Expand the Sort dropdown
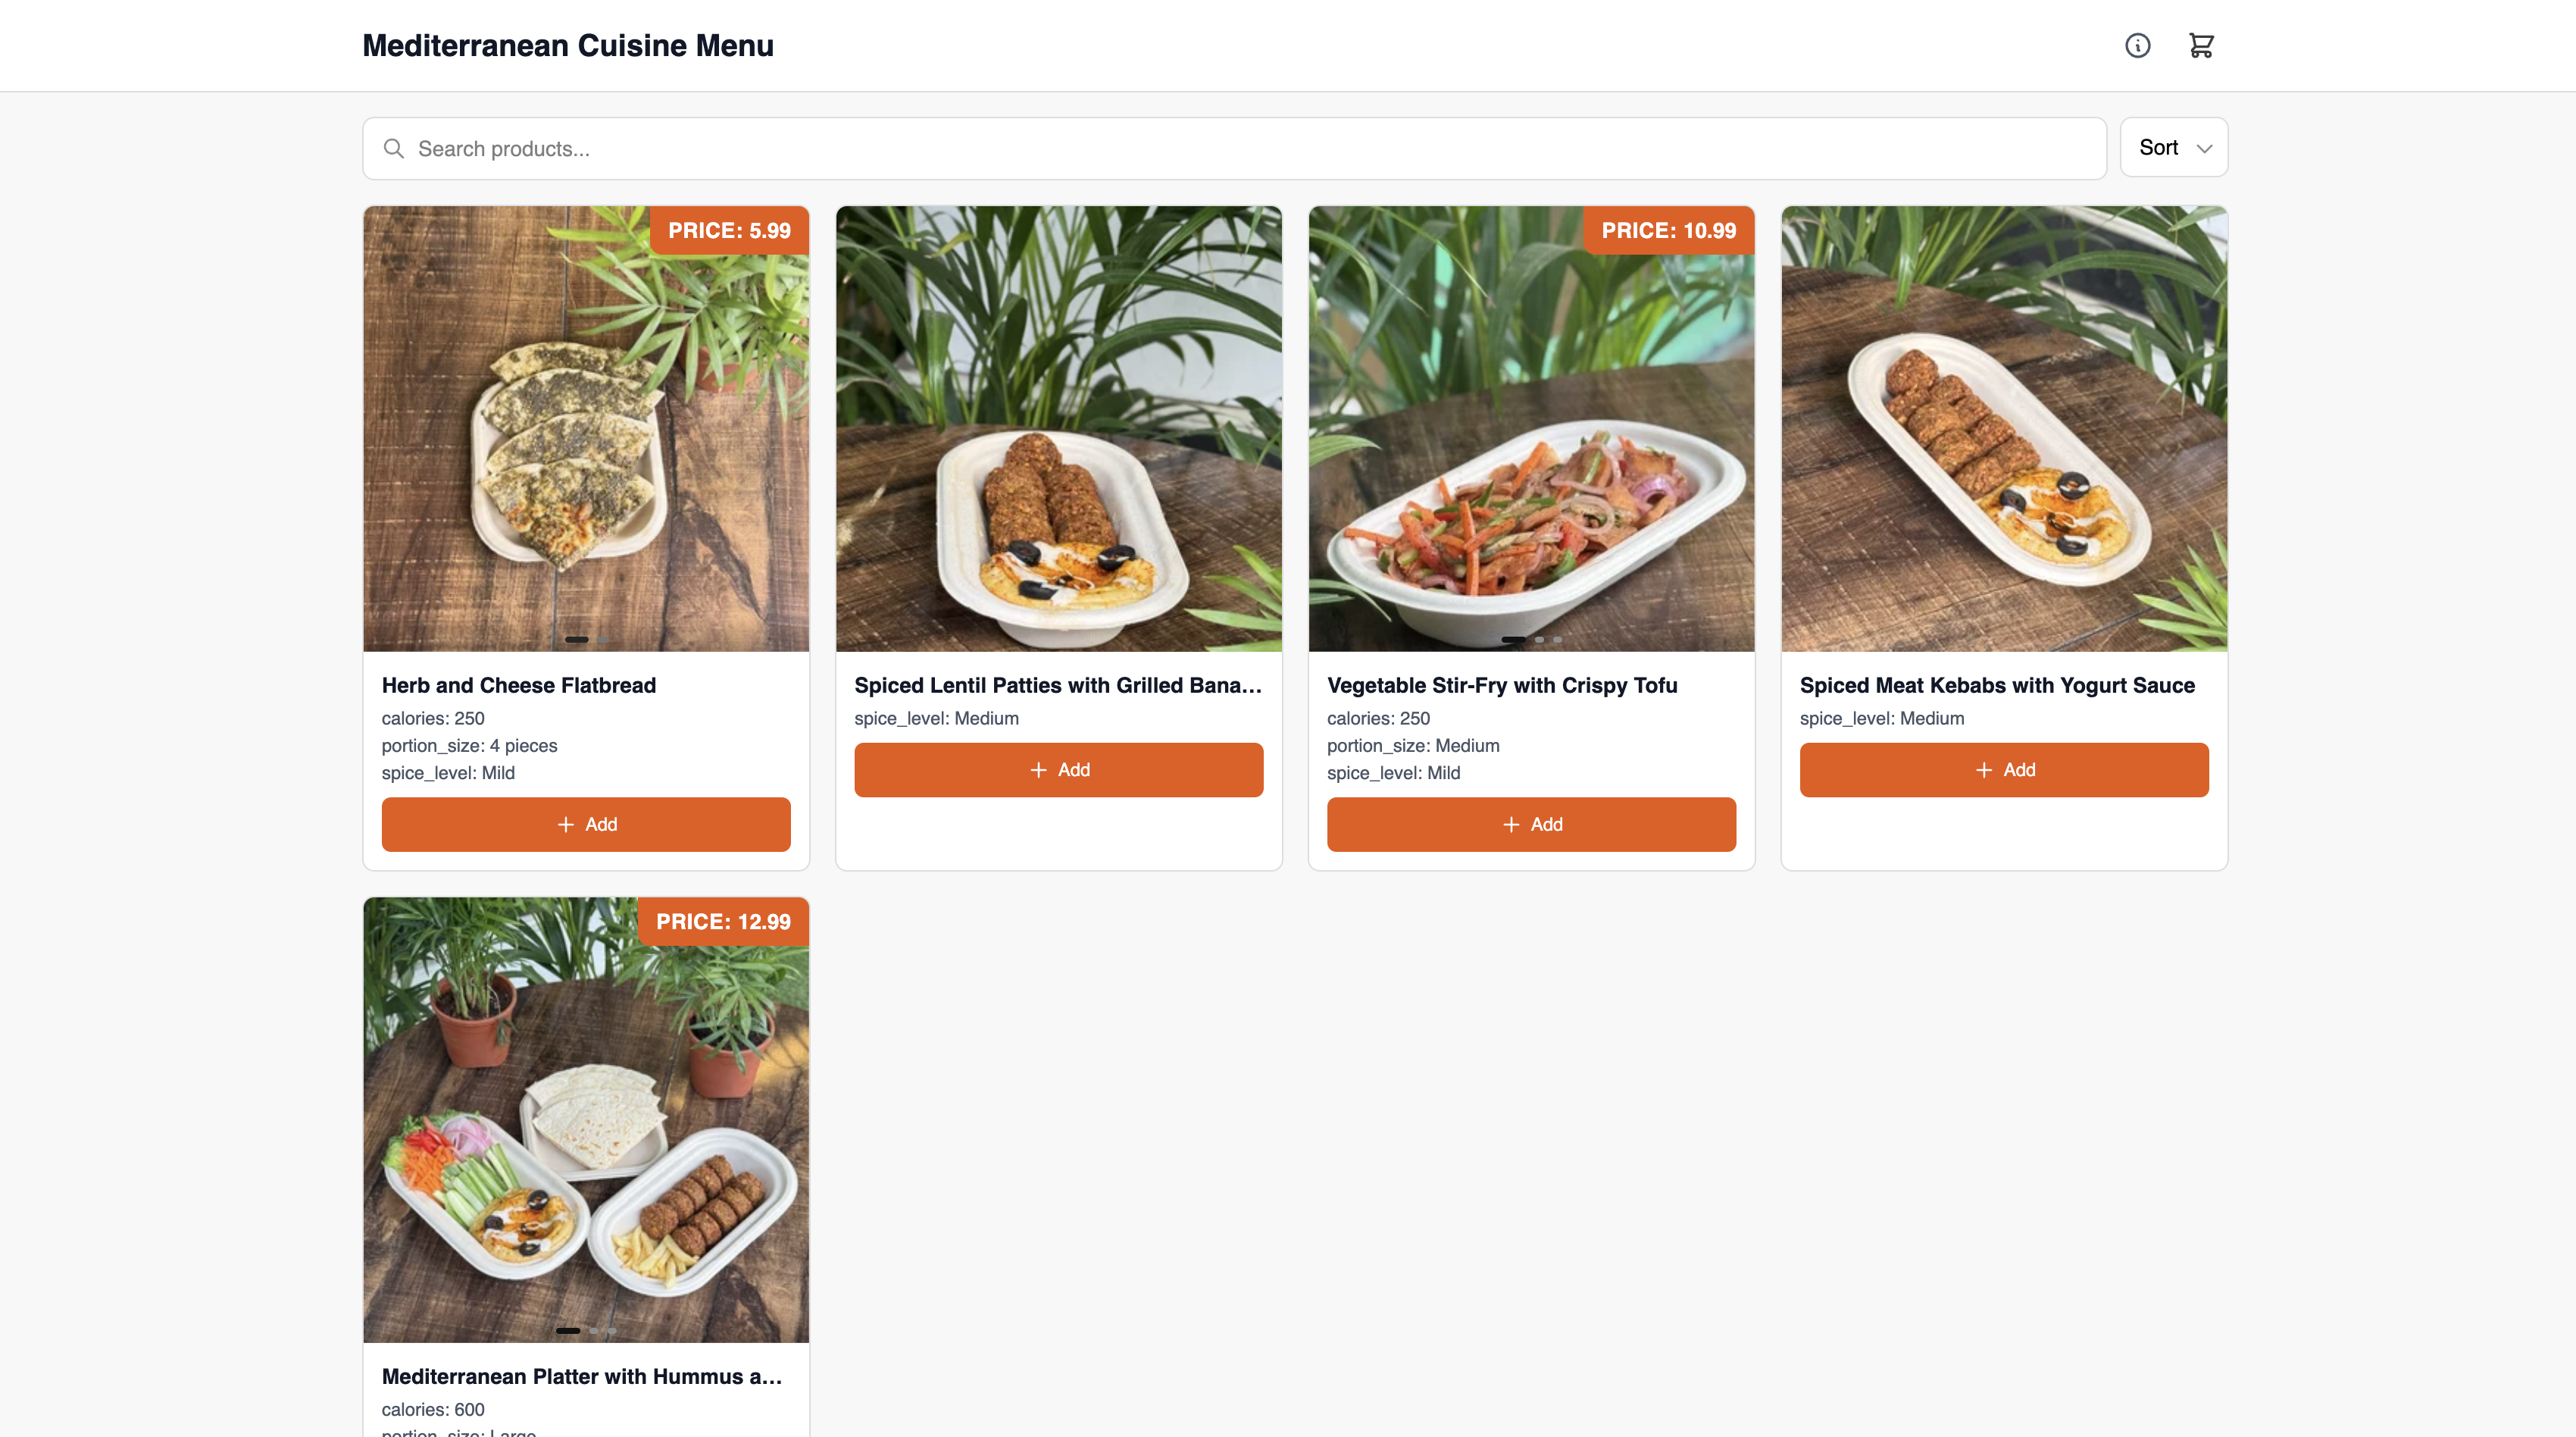The image size is (2576, 1437). pyautogui.click(x=2173, y=148)
